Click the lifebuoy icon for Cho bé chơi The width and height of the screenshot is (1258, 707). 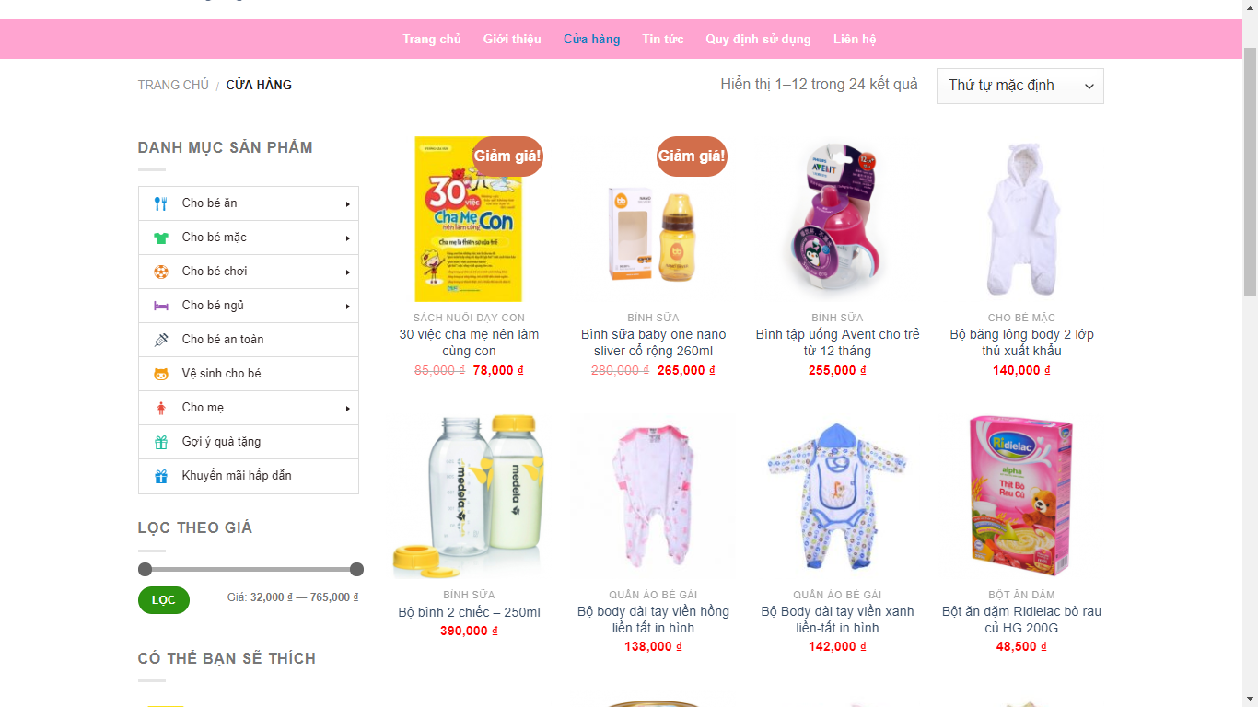pos(161,272)
